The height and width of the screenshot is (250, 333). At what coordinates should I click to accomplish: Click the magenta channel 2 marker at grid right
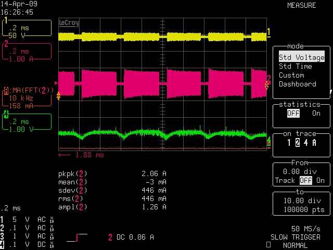point(269,79)
